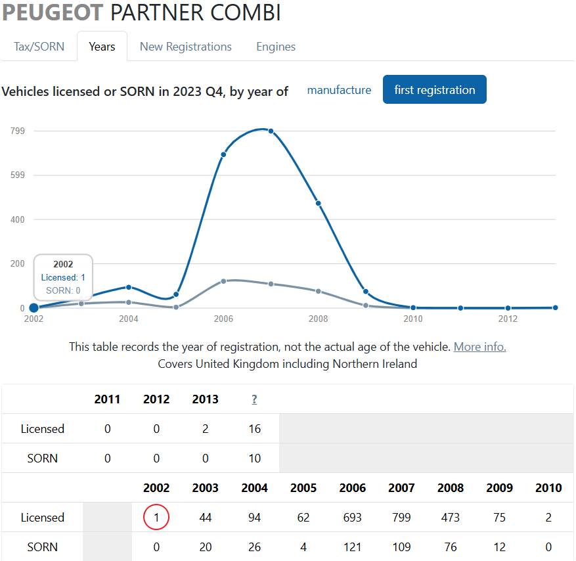Image resolution: width=576 pixels, height=561 pixels.
Task: Click the 2009 licensed value 75
Action: (499, 517)
